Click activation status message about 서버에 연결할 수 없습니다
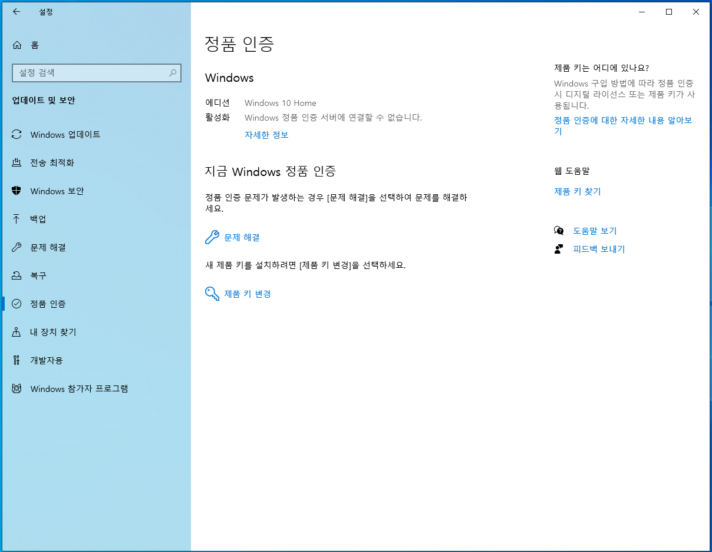The height and width of the screenshot is (552, 712). coord(333,117)
